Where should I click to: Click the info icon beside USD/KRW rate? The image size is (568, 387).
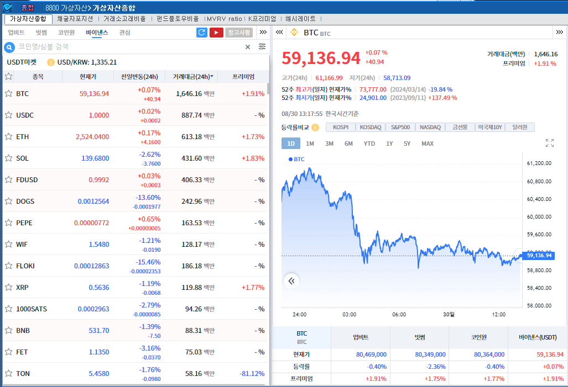pos(51,62)
